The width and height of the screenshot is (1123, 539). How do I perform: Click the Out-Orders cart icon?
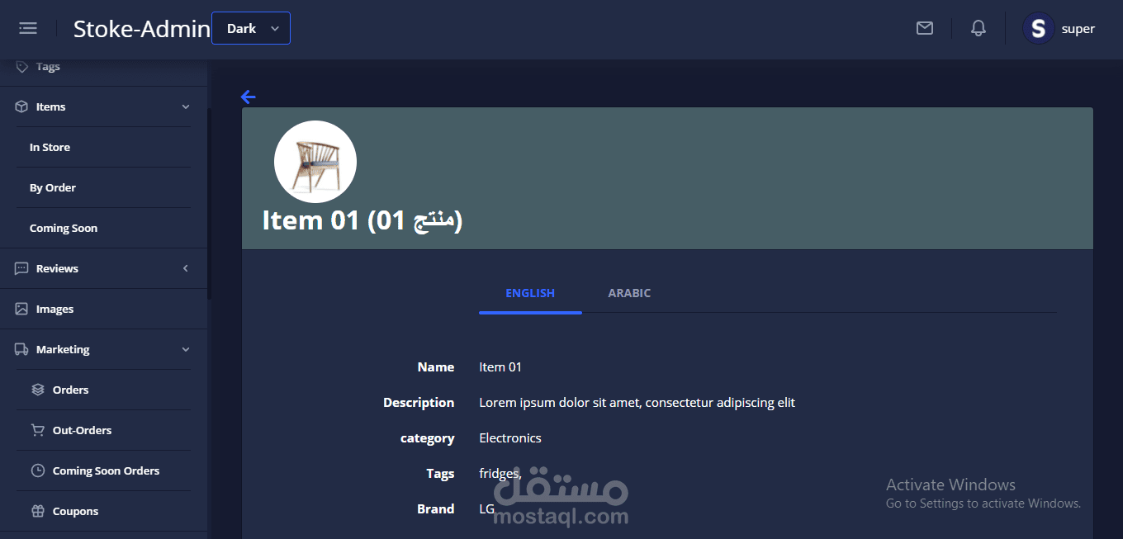point(38,430)
